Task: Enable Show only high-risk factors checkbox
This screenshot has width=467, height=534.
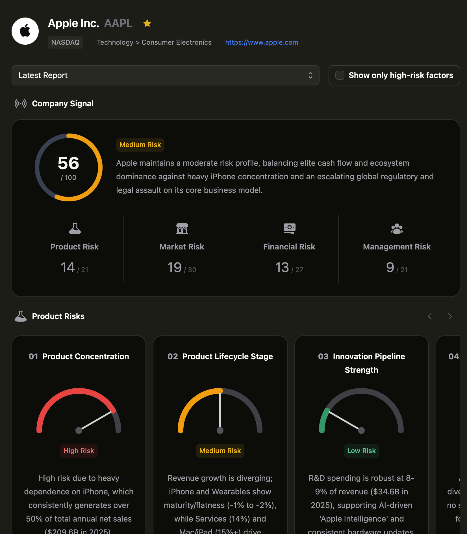Action: [x=340, y=75]
